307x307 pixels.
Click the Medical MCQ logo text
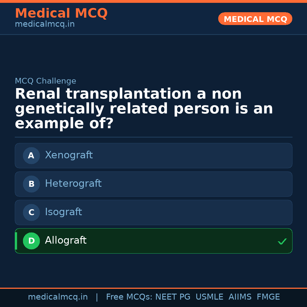coord(61,13)
